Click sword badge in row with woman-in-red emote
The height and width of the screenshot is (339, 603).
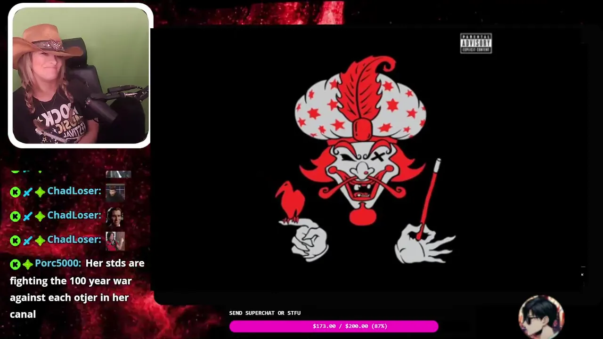28,241
